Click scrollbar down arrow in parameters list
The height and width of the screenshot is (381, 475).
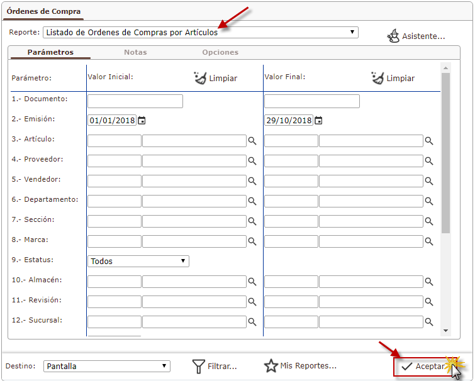tap(445, 331)
